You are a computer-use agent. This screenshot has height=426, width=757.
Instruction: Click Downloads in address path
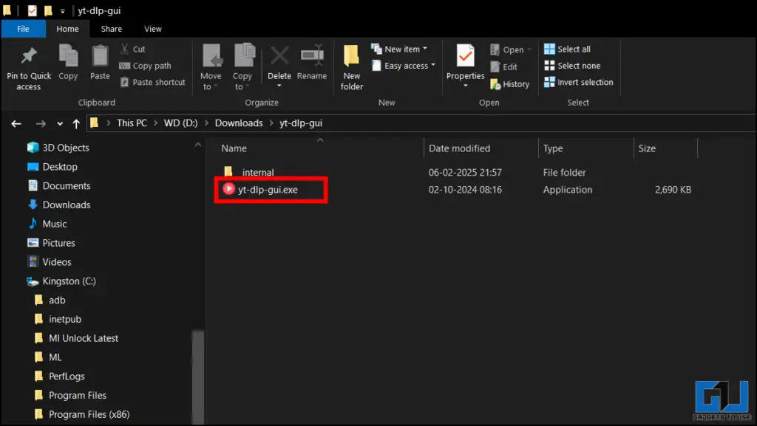239,123
